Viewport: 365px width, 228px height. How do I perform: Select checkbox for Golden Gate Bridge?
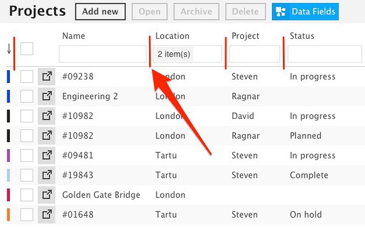(x=27, y=195)
